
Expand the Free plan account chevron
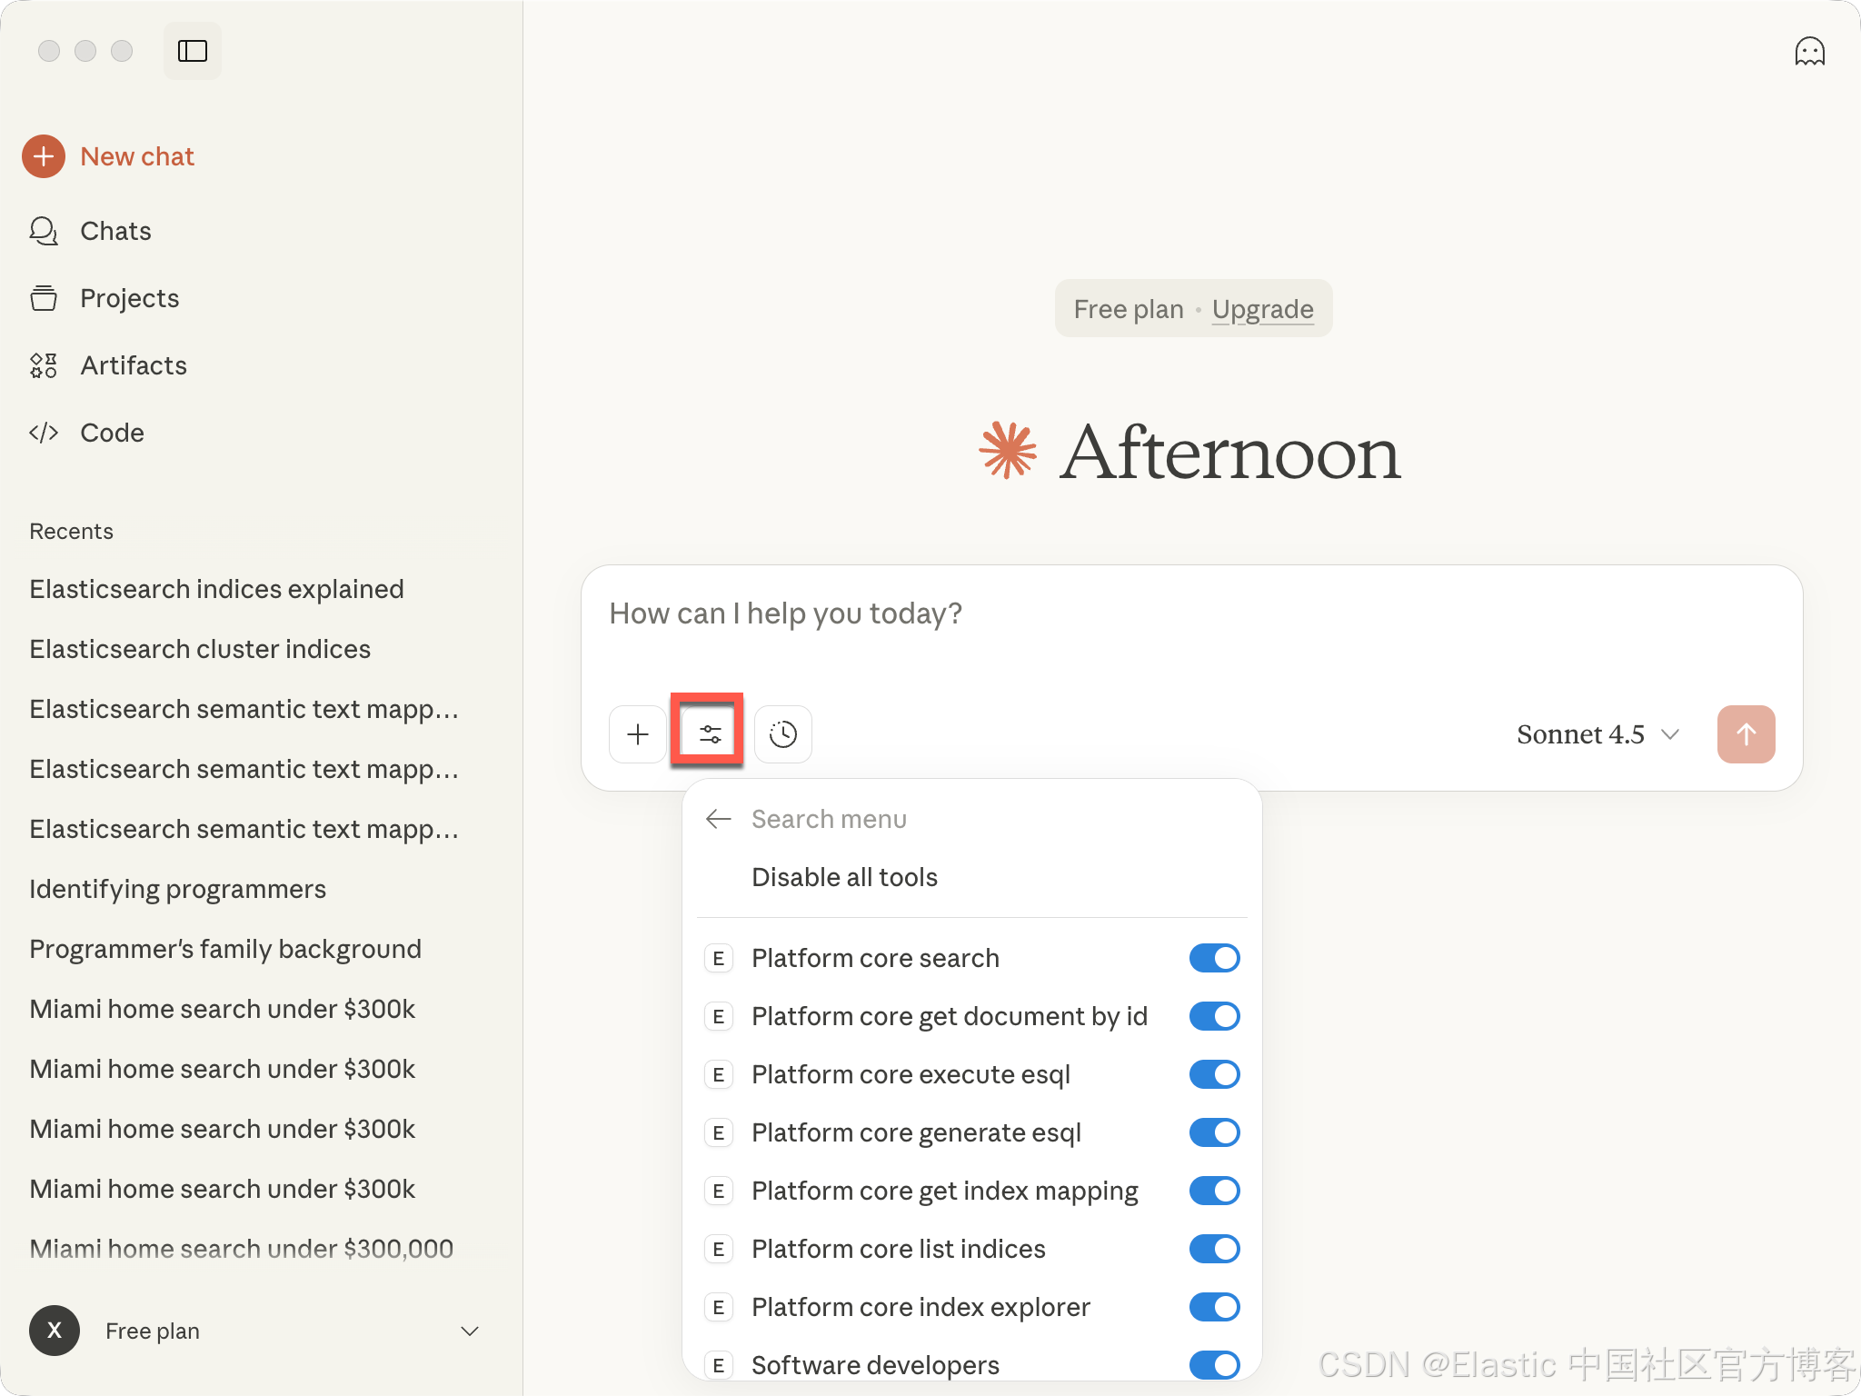470,1331
